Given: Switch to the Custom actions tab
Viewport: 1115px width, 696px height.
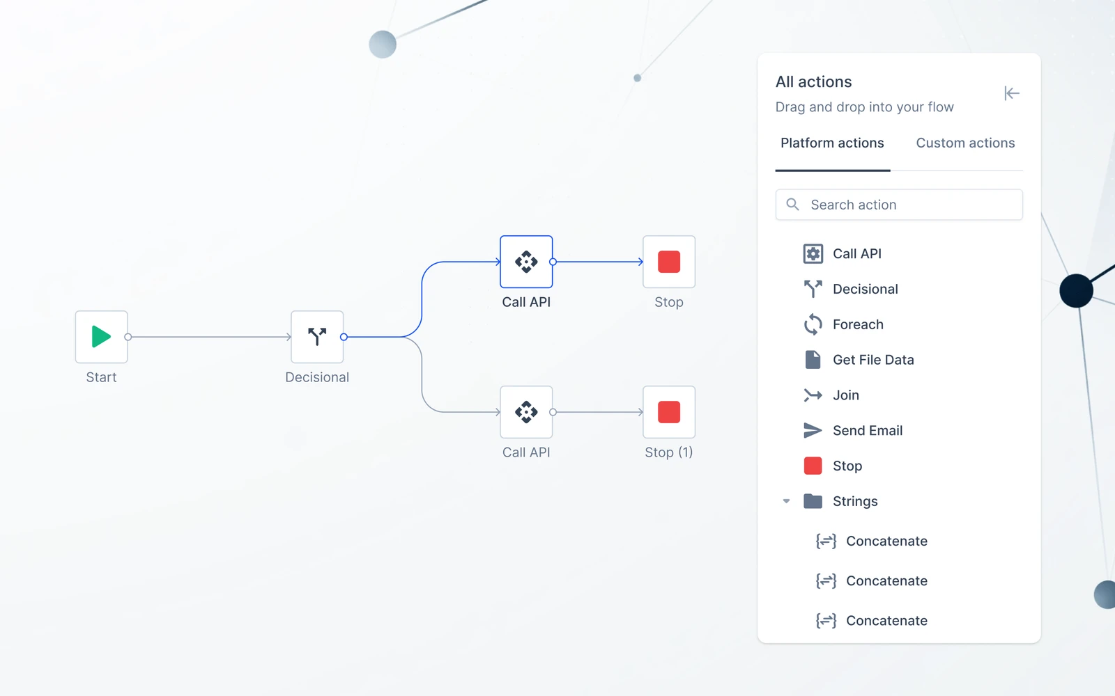Looking at the screenshot, I should tap(965, 143).
